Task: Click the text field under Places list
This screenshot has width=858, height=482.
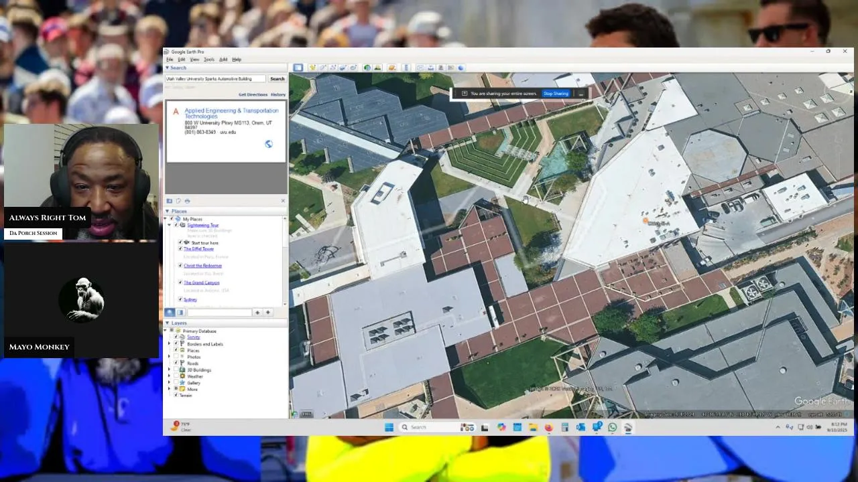Action: click(219, 313)
